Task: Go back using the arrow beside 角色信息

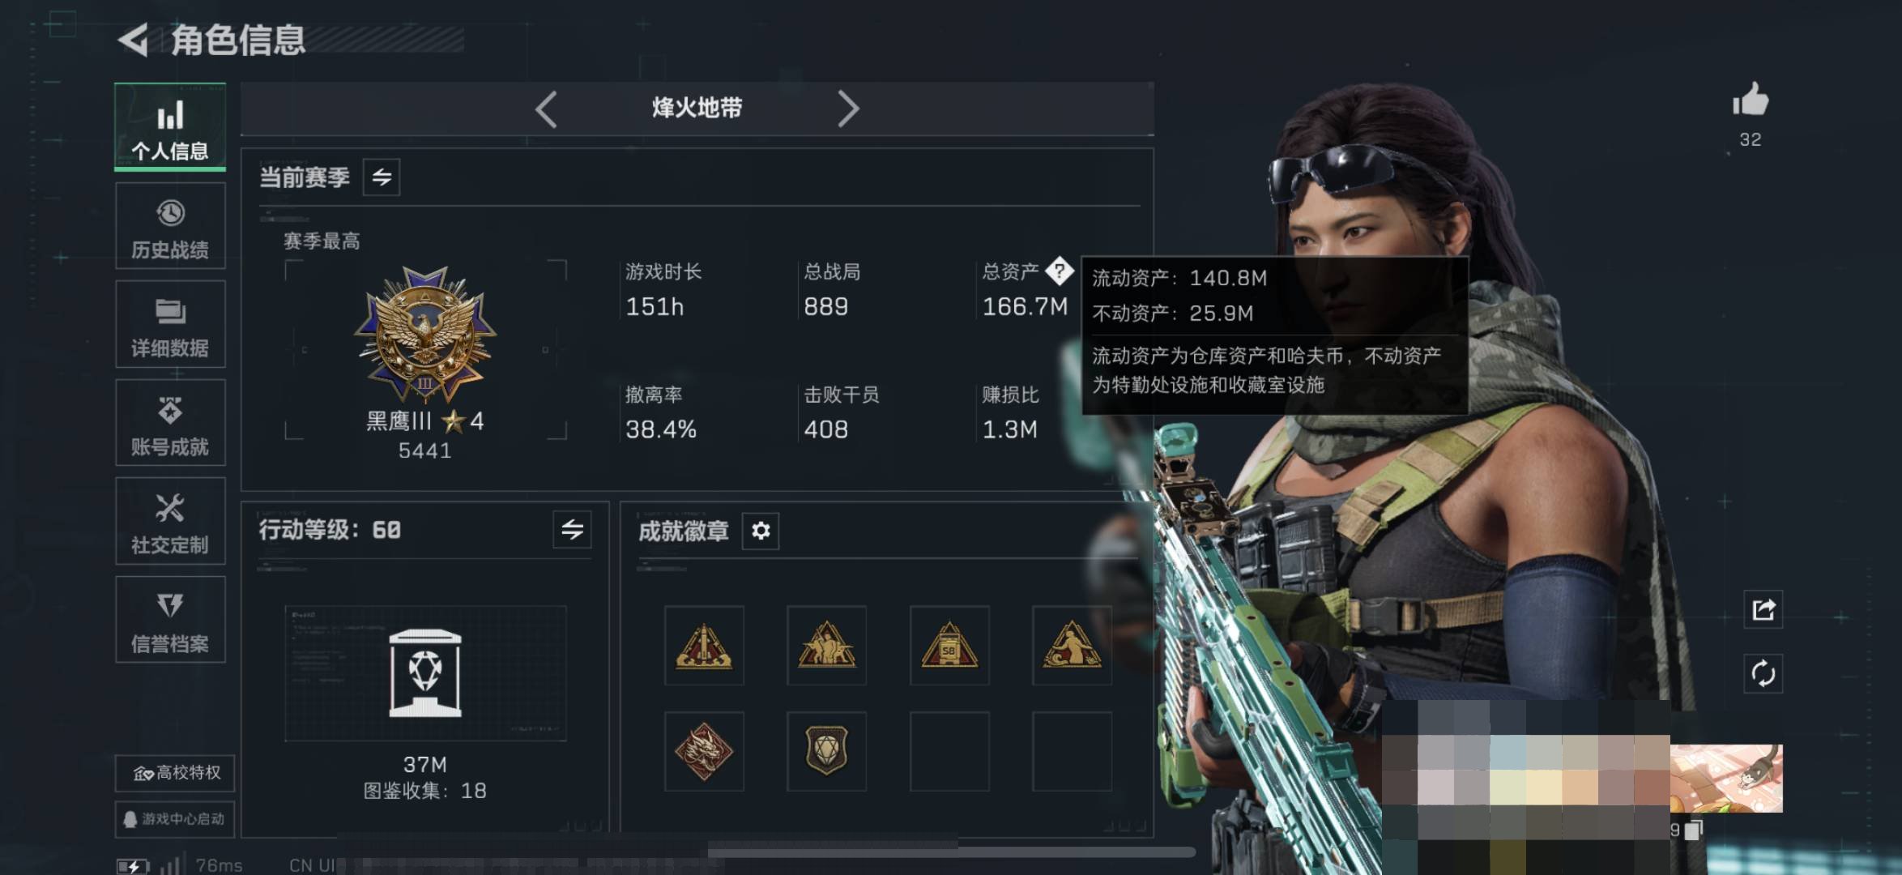Action: 134,40
